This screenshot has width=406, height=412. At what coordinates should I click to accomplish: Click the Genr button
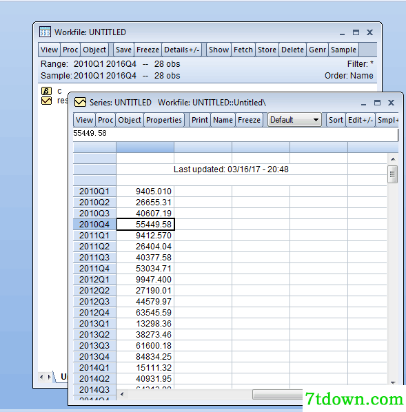click(x=317, y=50)
